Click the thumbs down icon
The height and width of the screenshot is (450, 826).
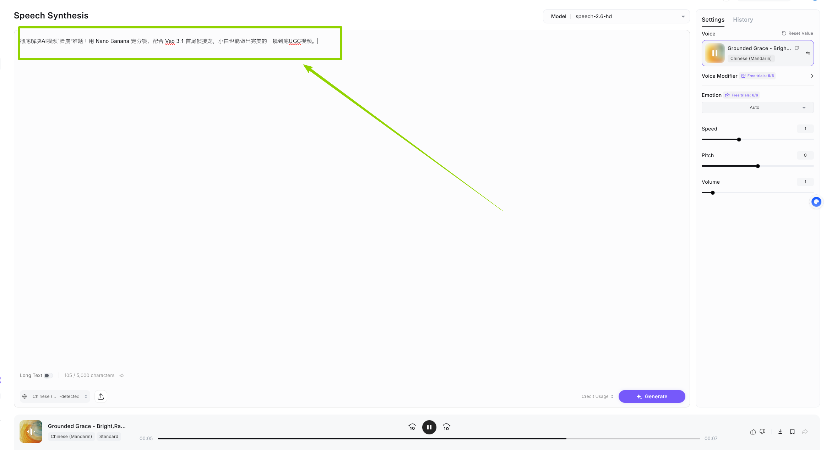[x=762, y=432]
